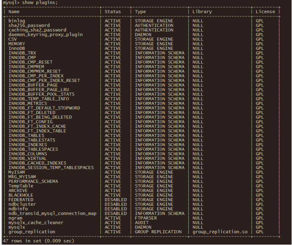
Task: Click GPL license in binlog row
Action: [260, 21]
